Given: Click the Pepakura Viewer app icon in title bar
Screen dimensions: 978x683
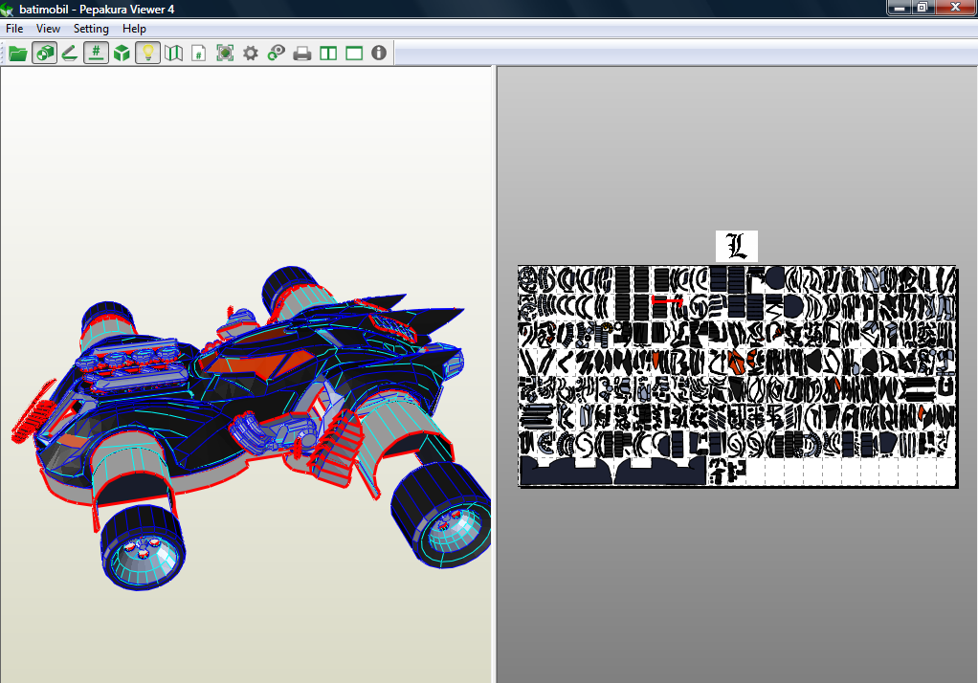Looking at the screenshot, I should pyautogui.click(x=8, y=10).
